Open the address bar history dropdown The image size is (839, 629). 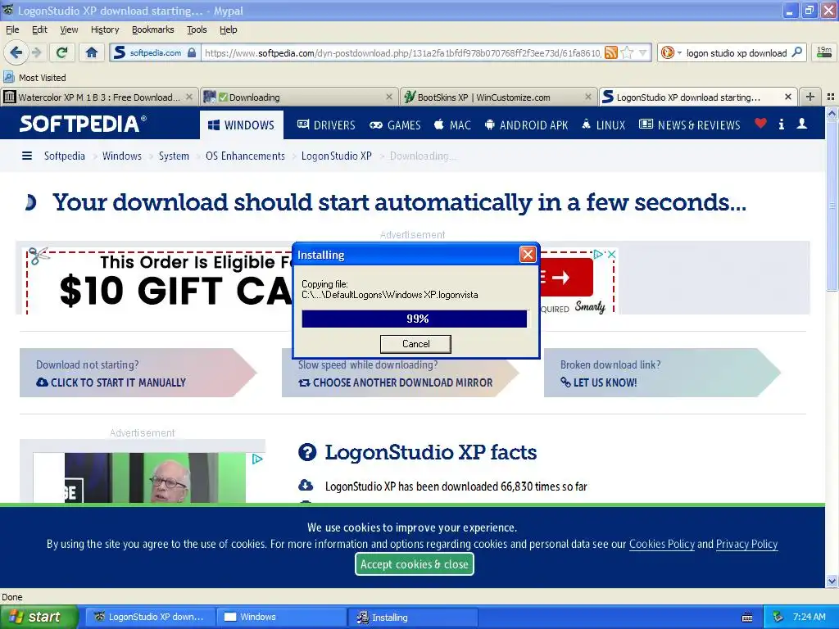(642, 52)
